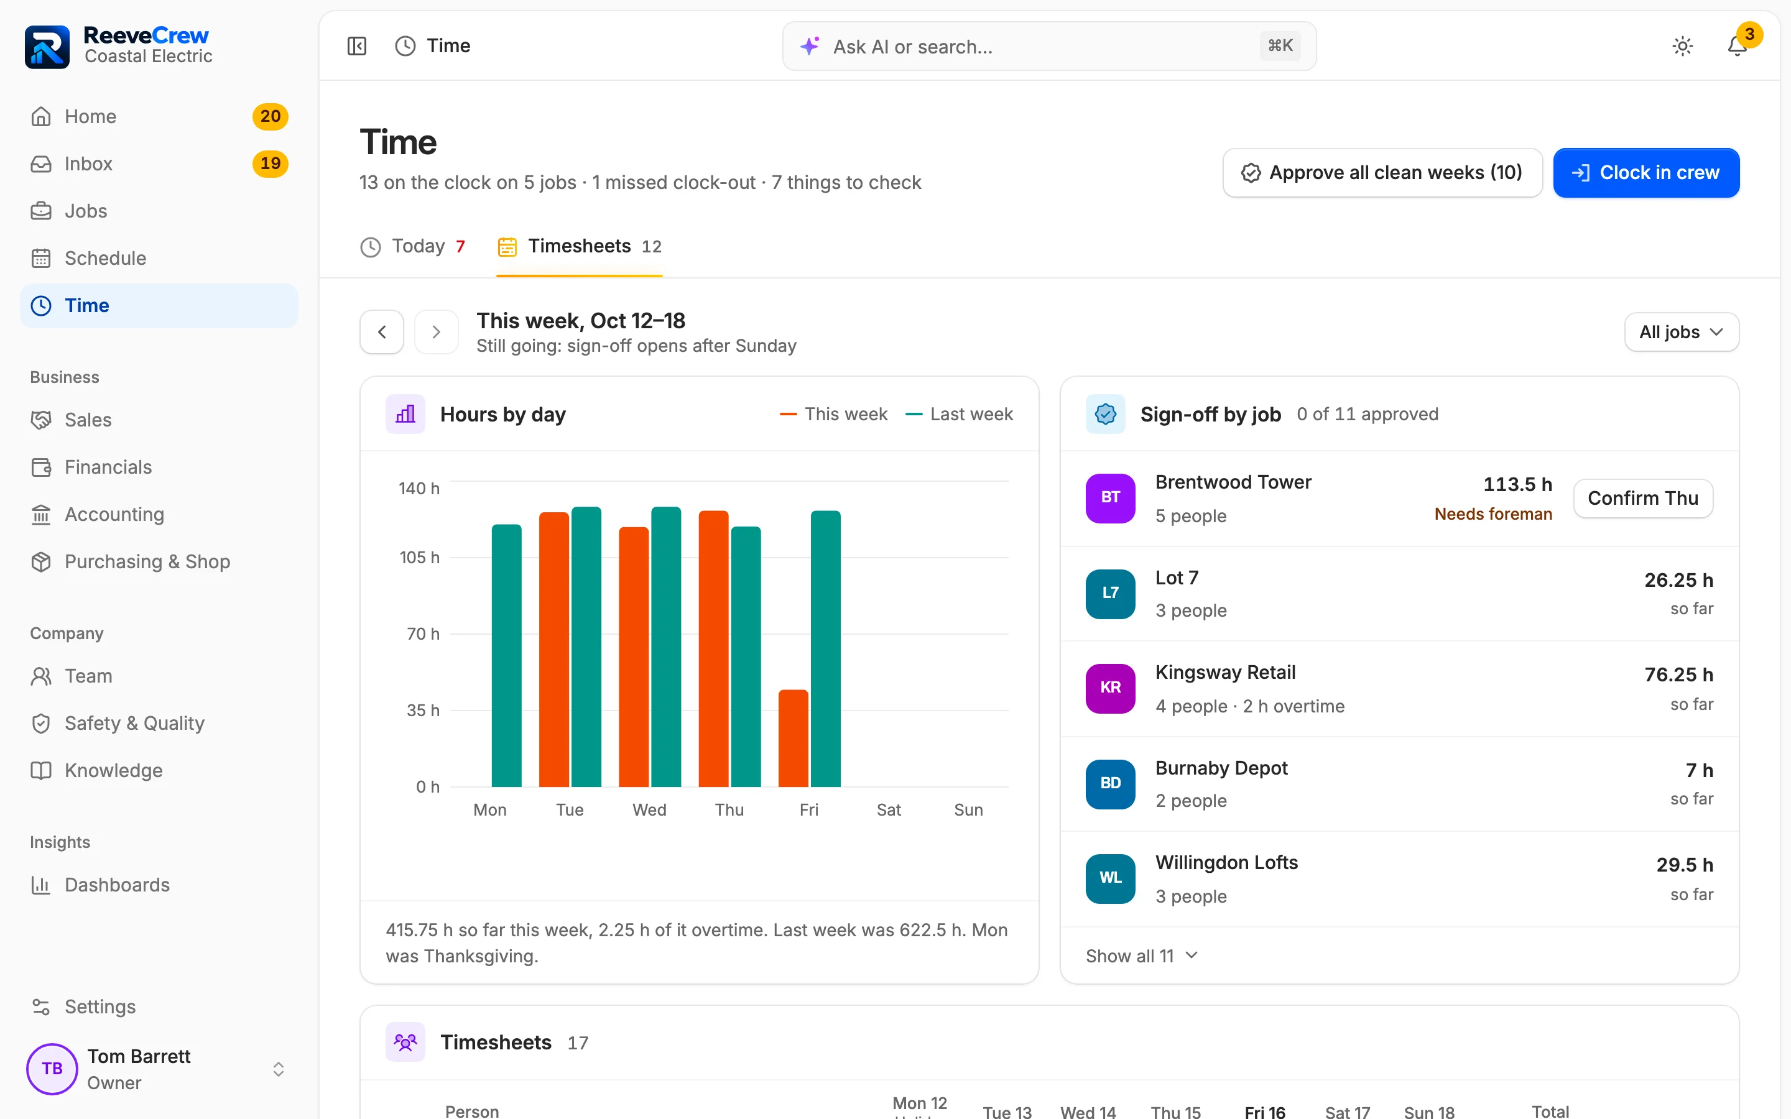Image resolution: width=1791 pixels, height=1119 pixels.
Task: Toggle light theme with the sun icon
Action: pyautogui.click(x=1682, y=46)
